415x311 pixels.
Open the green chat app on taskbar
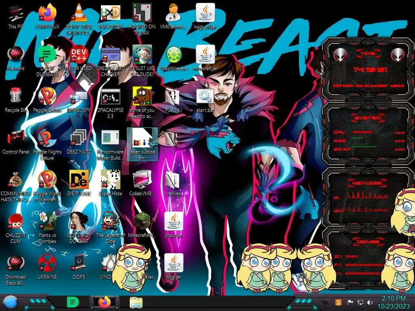[x=72, y=302]
